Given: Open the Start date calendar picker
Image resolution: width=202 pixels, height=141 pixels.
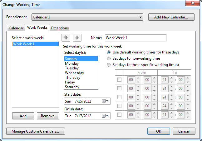Looking at the screenshot, I should tap(106, 101).
